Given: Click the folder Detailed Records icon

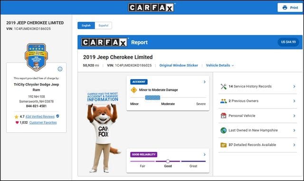Looking at the screenshot, I should (224, 145).
